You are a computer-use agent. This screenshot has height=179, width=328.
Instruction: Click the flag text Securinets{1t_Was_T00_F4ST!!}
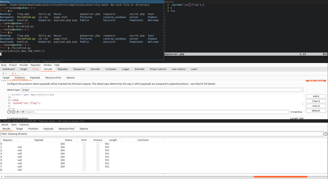(22, 51)
